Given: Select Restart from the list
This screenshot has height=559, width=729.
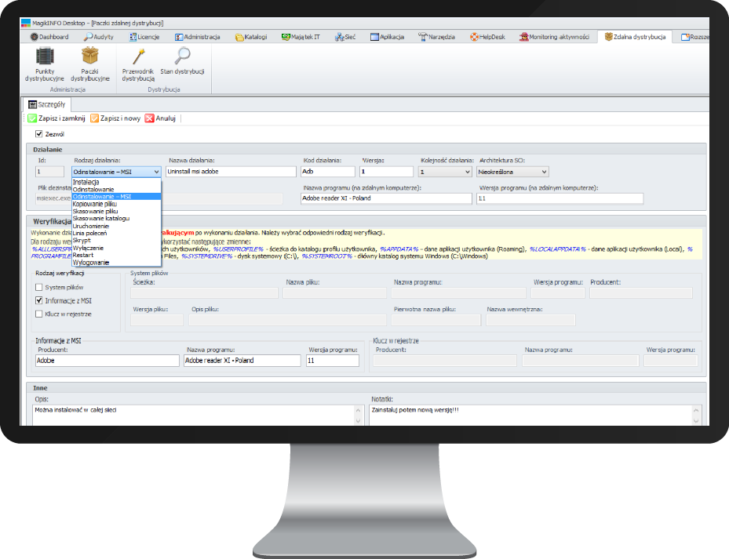Looking at the screenshot, I should point(116,255).
